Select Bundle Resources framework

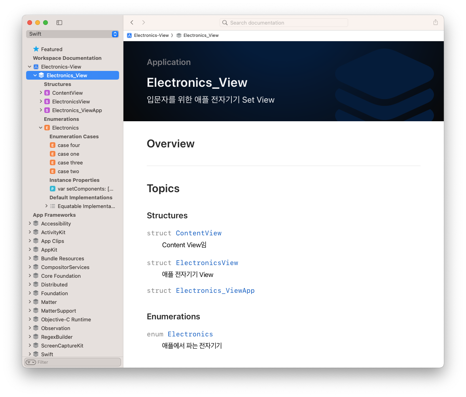63,258
